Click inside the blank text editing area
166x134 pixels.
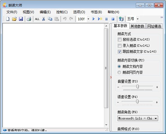click(53, 75)
